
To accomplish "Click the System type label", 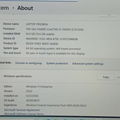I will (x=11, y=48).
